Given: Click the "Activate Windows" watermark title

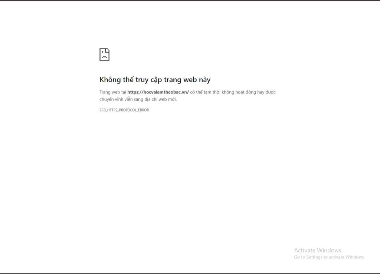Looking at the screenshot, I should click(x=318, y=250).
